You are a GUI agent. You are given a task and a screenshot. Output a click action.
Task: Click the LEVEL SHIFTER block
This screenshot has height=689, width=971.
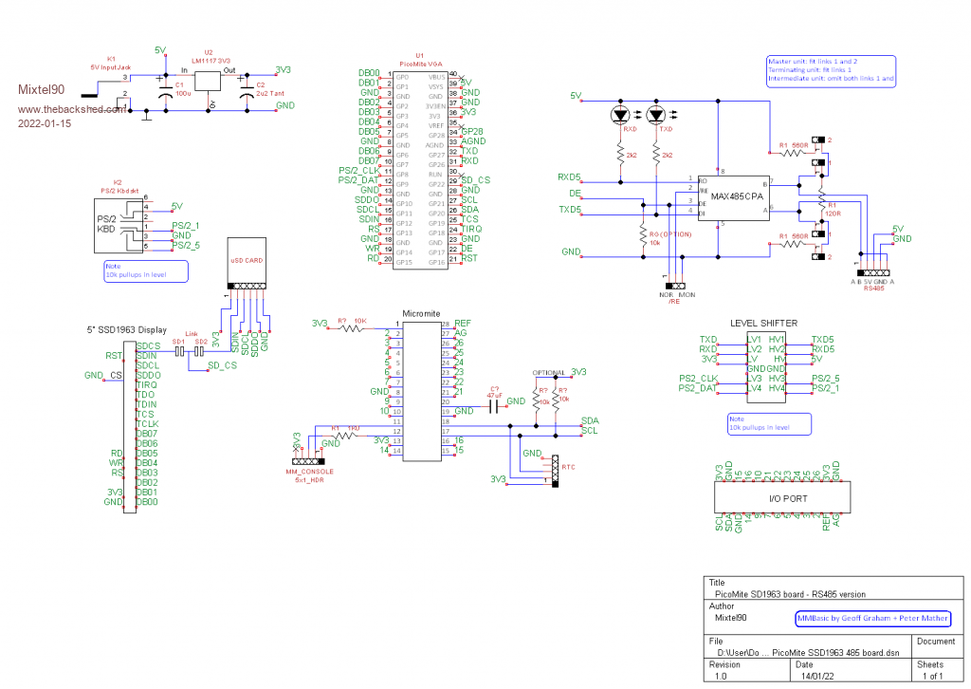point(764,364)
